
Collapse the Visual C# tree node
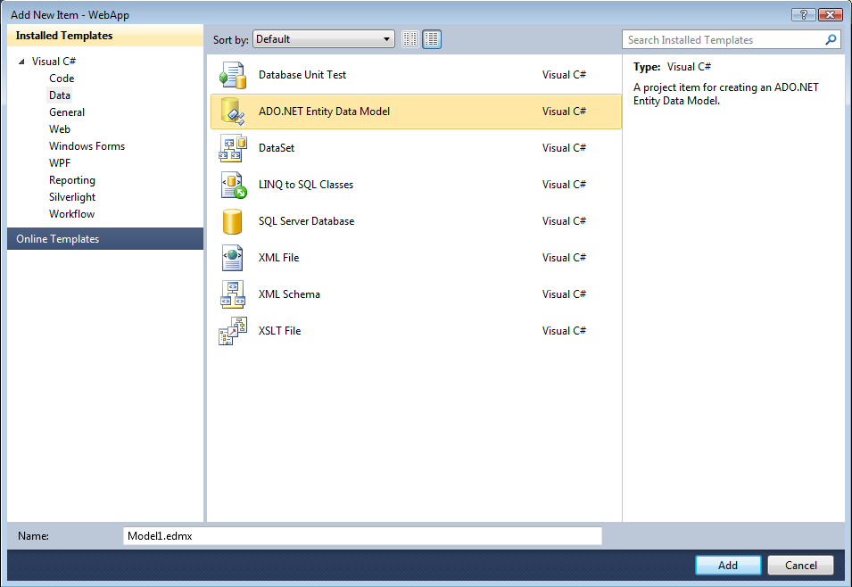coord(21,62)
